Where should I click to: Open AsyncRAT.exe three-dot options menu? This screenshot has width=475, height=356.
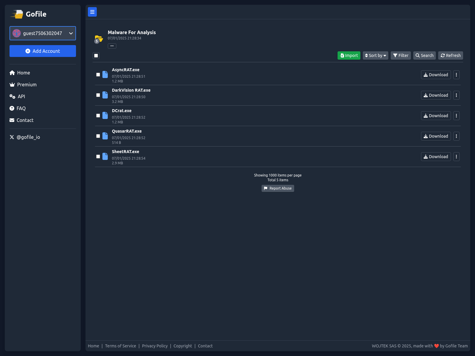[x=456, y=75]
